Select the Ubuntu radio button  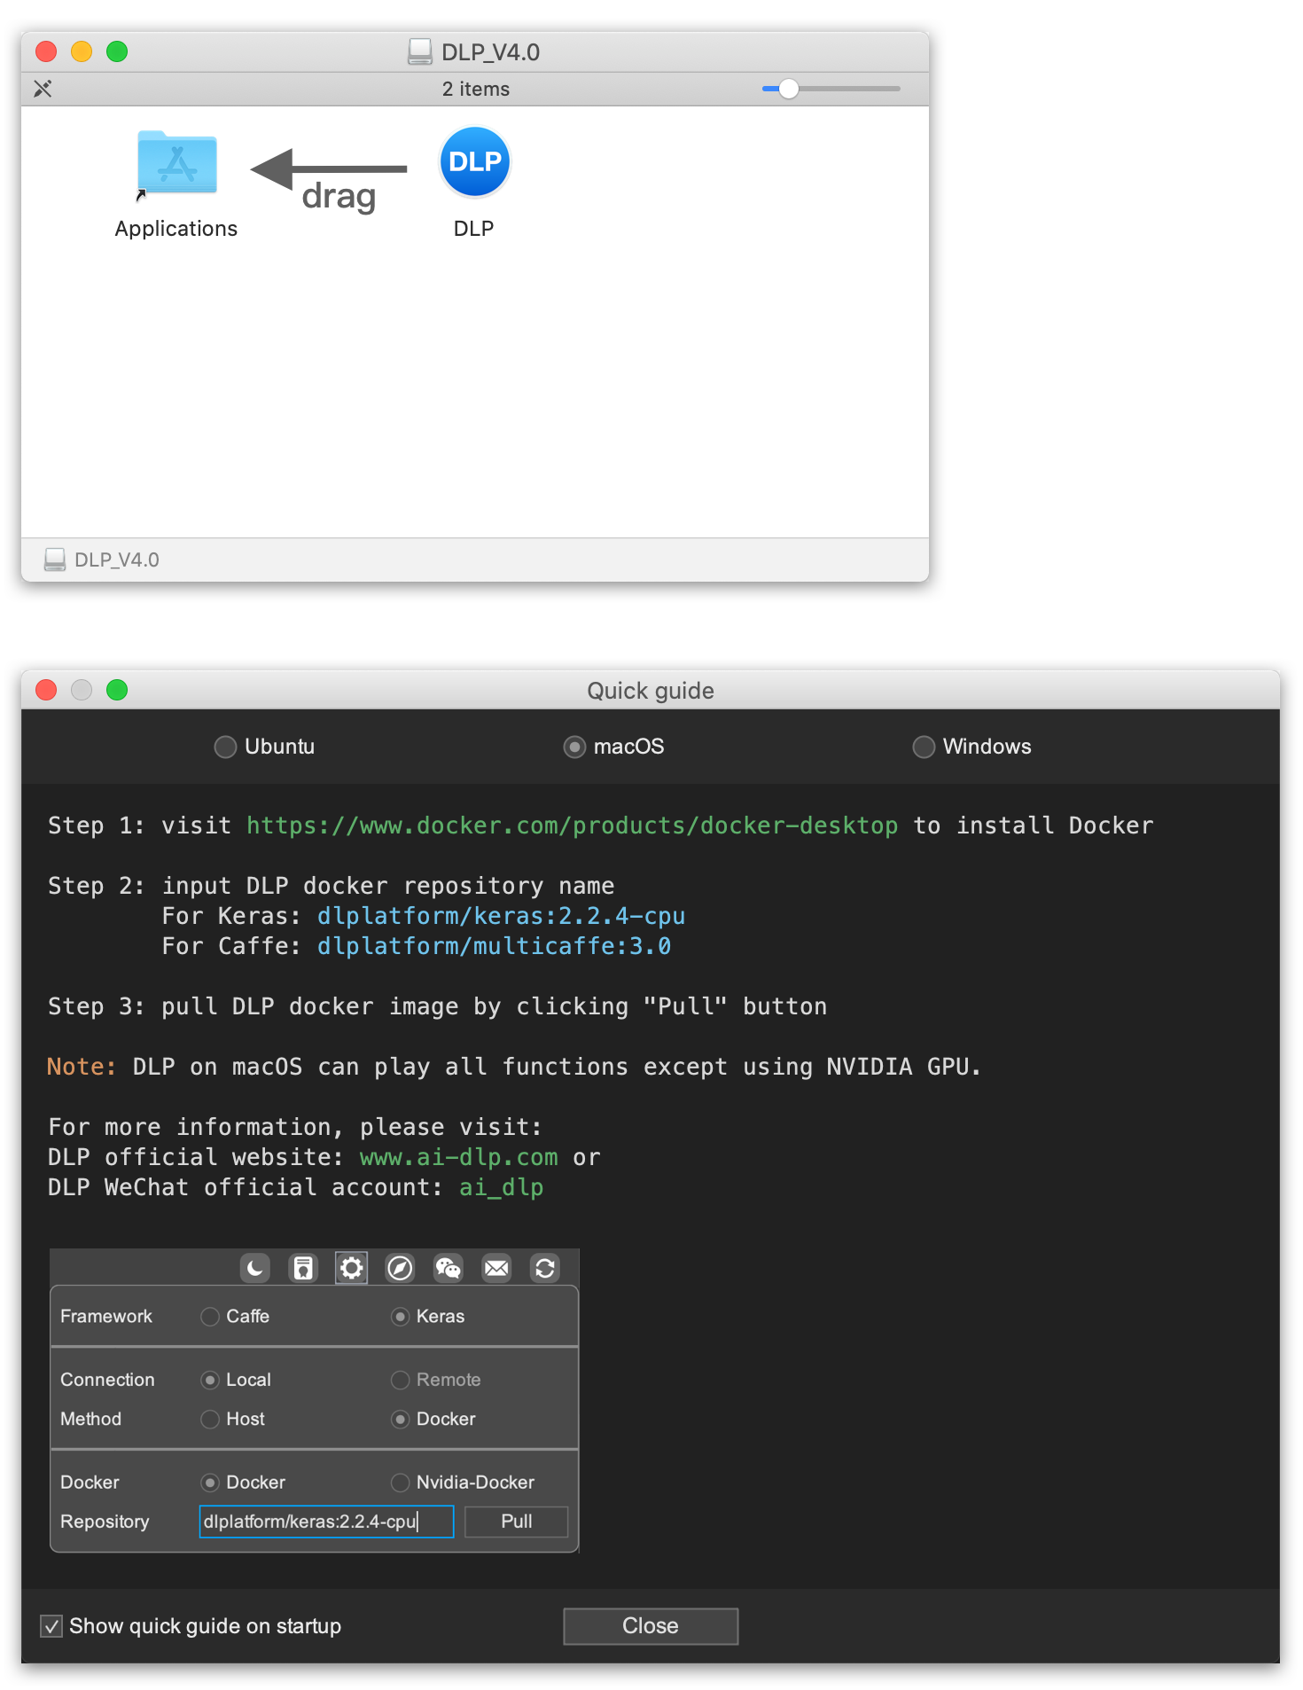(225, 747)
